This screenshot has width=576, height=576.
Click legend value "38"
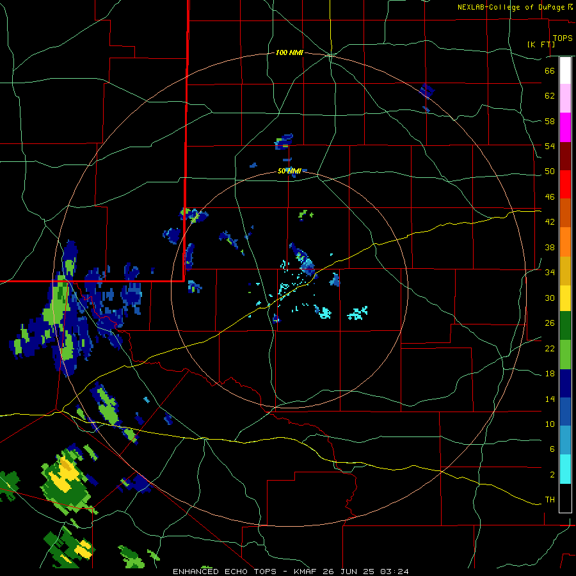[x=550, y=247]
